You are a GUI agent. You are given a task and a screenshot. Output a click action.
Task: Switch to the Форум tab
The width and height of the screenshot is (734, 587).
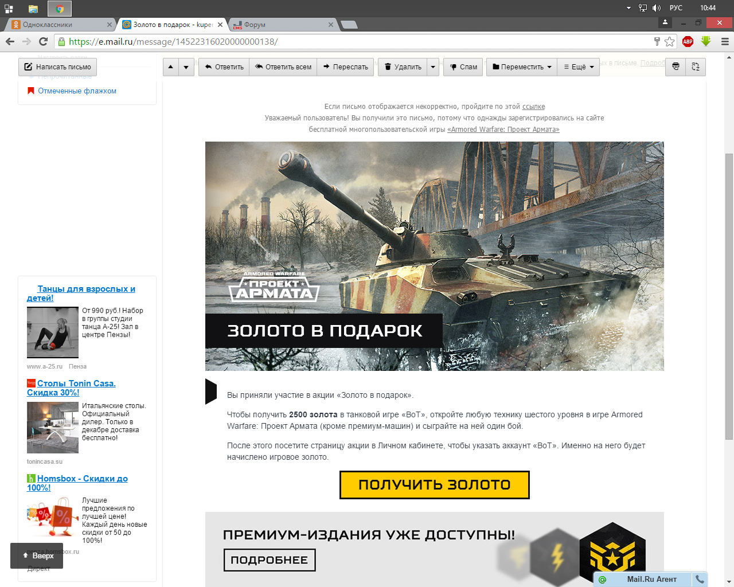[281, 25]
